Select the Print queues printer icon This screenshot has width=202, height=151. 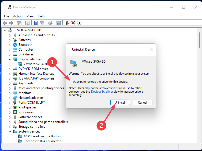pos(15,107)
